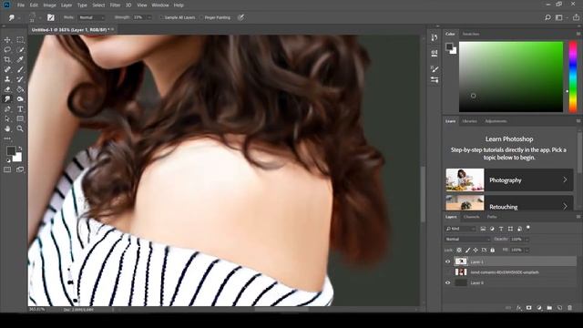The height and width of the screenshot is (328, 583).
Task: Open the File menu
Action: pos(21,5)
